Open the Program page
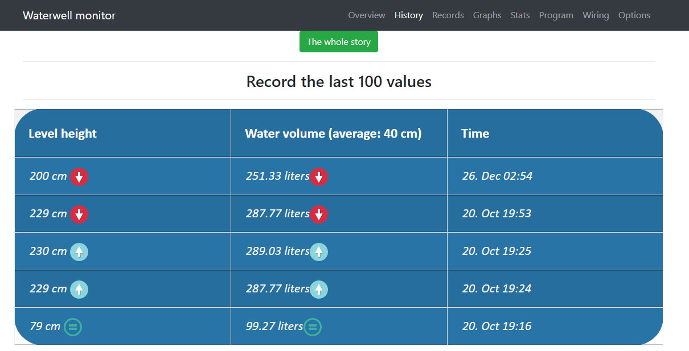Screen dimensions: 689x351 coord(556,15)
